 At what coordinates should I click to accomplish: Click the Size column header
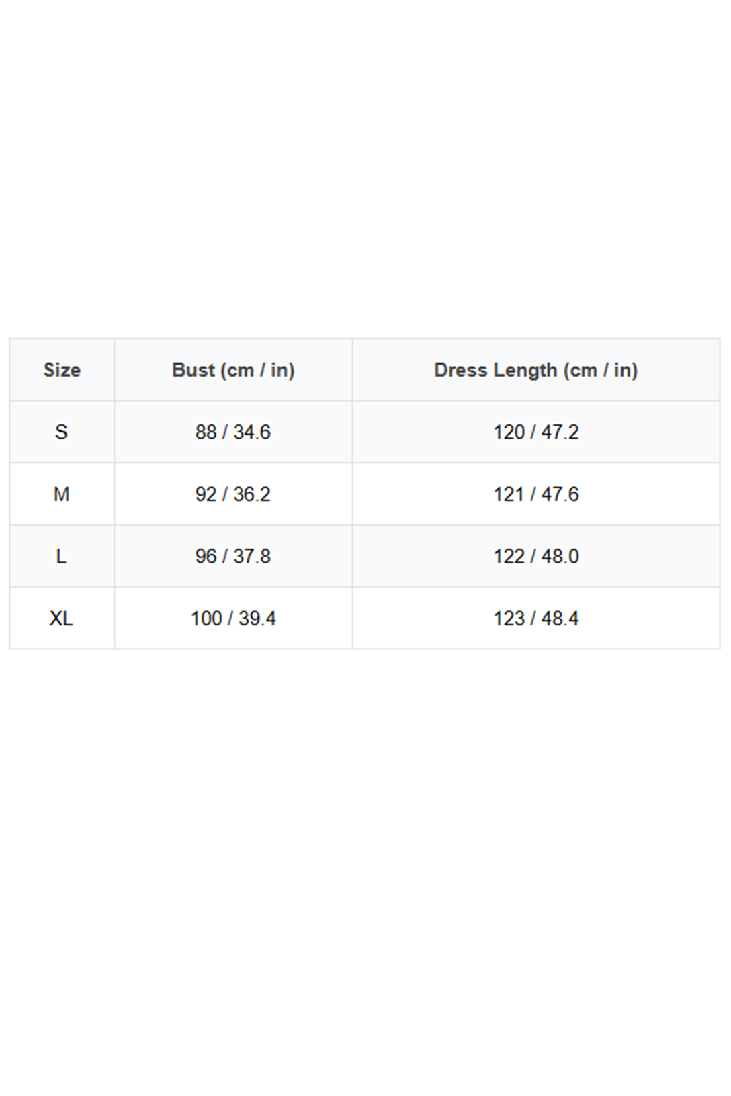click(62, 370)
